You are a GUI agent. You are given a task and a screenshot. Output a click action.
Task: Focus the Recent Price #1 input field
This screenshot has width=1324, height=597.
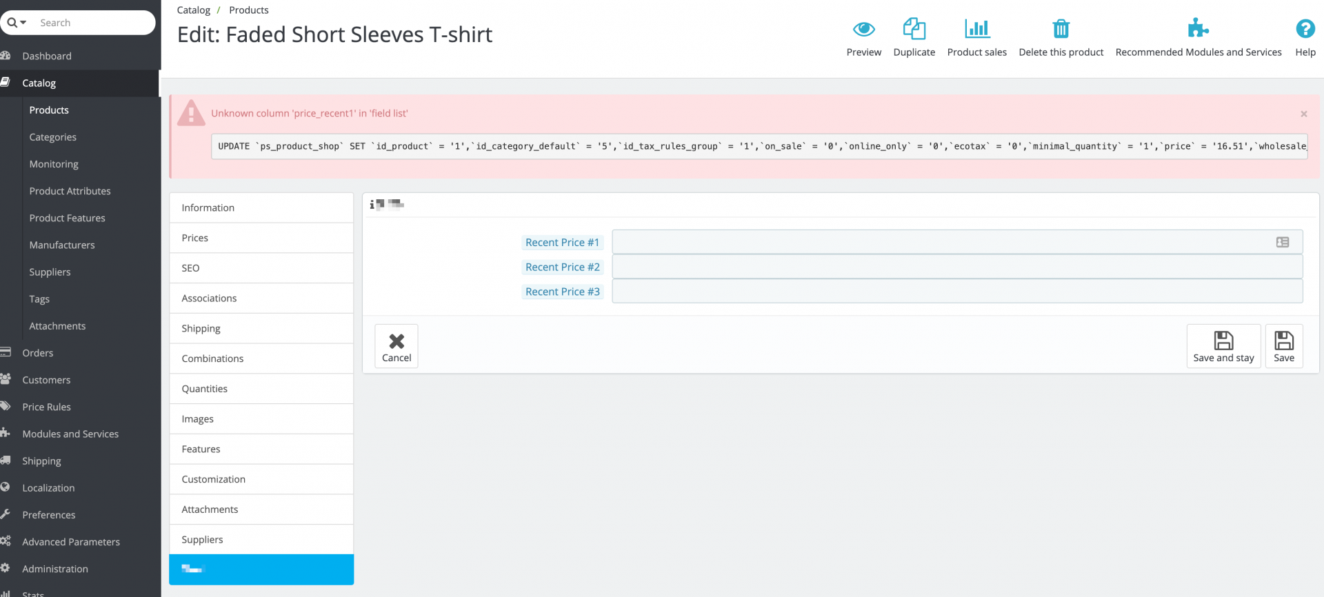tap(957, 242)
